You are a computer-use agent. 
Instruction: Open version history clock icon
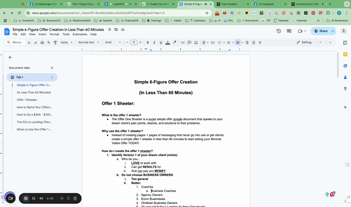[x=279, y=31]
